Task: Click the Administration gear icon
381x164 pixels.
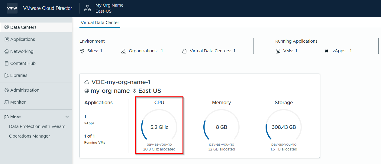Action: [7, 90]
